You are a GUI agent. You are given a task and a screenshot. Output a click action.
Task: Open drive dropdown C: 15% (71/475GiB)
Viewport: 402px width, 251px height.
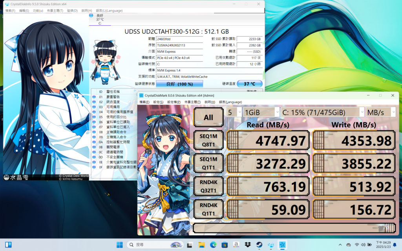[x=323, y=112]
